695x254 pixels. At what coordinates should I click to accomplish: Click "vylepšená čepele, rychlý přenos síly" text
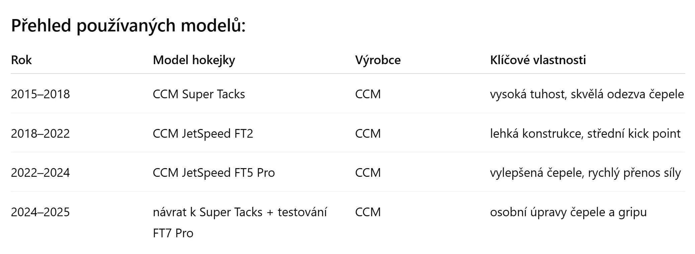click(585, 173)
